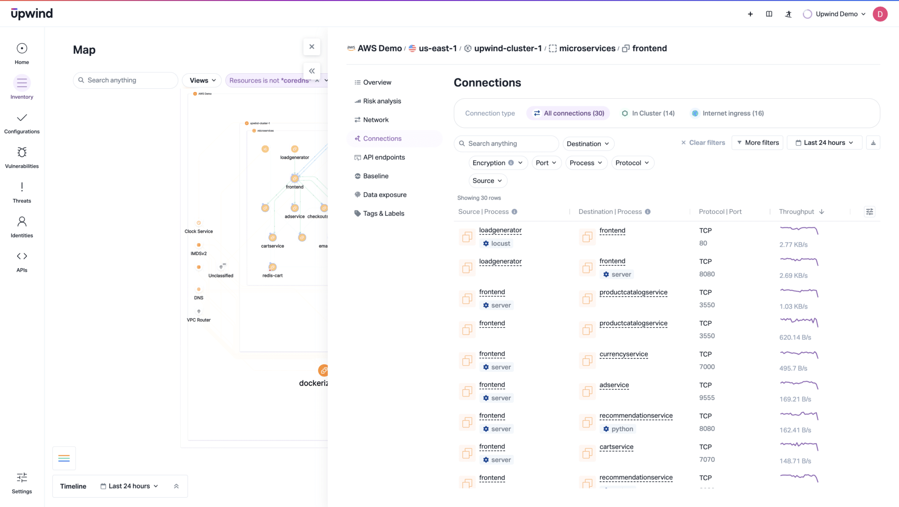The width and height of the screenshot is (899, 507).
Task: Click the frontend node on map
Action: coord(295,179)
